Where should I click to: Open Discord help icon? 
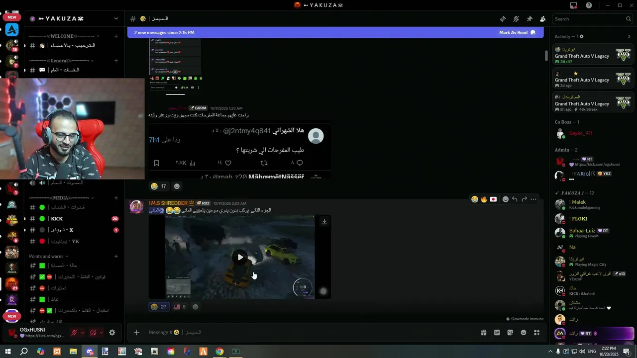[x=589, y=5]
